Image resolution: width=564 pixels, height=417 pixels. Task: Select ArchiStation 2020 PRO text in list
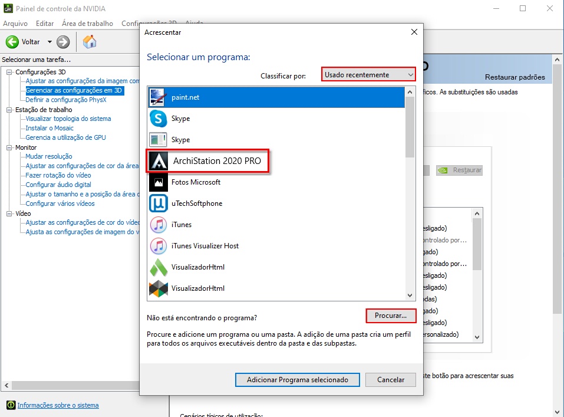click(x=217, y=160)
